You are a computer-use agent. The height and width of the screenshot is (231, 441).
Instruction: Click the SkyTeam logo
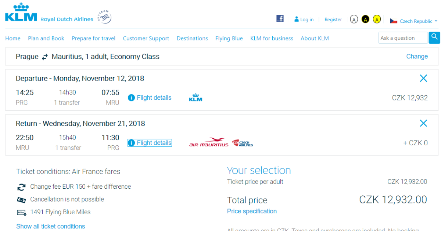tap(104, 17)
